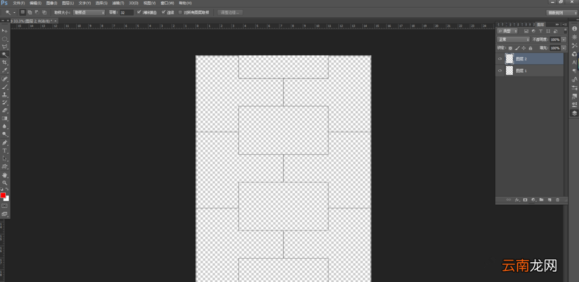Select the Blur tool
This screenshot has width=579, height=282.
point(5,126)
